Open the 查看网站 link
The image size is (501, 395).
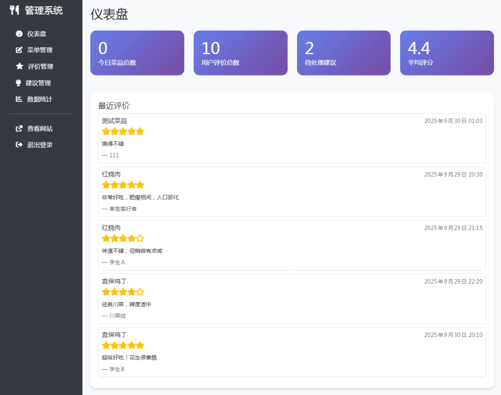click(39, 129)
